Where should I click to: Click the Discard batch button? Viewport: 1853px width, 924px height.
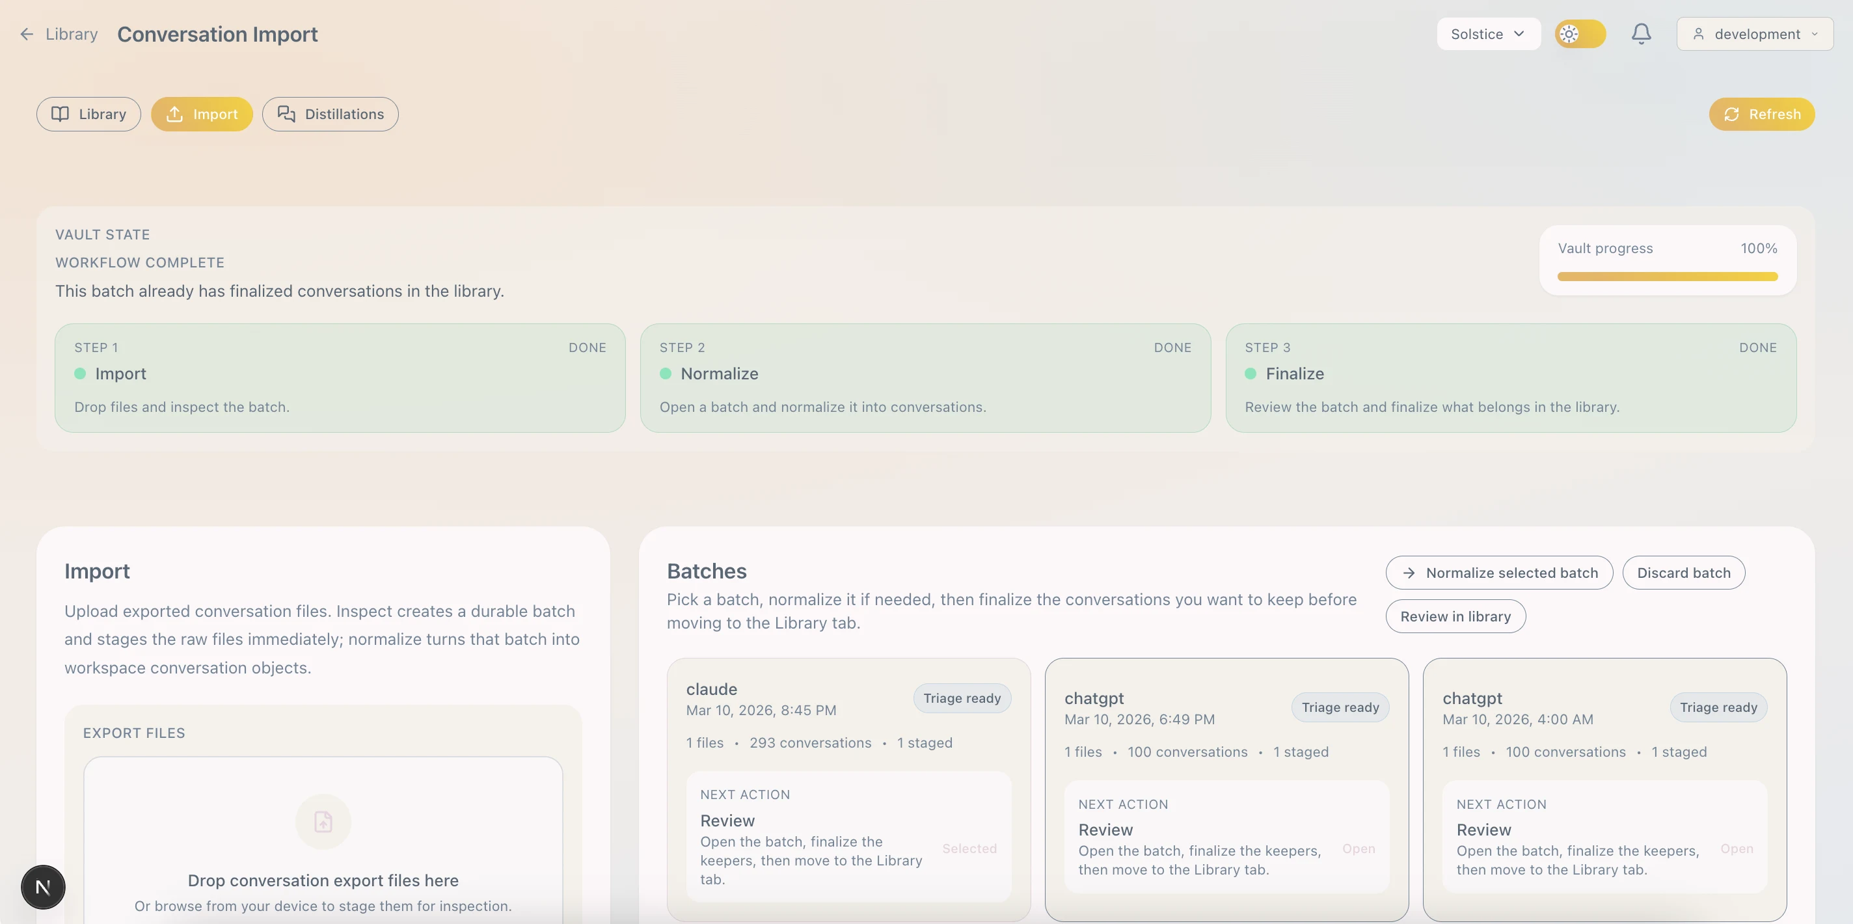(x=1683, y=573)
